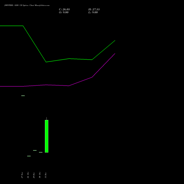Click the chart title starting with JSWSTEEL
Image resolution: width=184 pixels, height=184 pixels.
pos(27,6)
